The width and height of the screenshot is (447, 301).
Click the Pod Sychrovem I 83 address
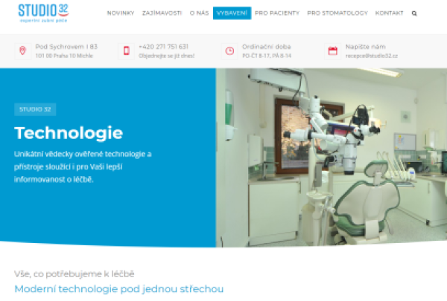click(66, 47)
